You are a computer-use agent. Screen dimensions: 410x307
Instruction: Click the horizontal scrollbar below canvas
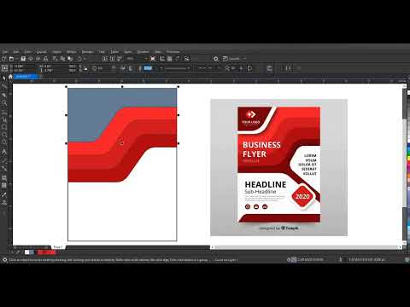[306, 247]
